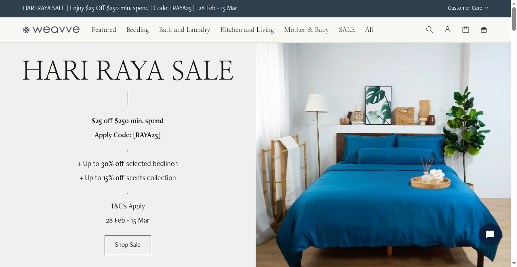The width and height of the screenshot is (517, 267).
Task: Open the Featured menu
Action: 104,29
